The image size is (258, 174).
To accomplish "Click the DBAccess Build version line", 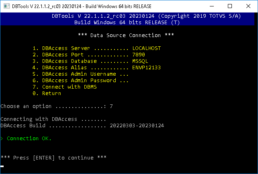I will [x=82, y=126].
